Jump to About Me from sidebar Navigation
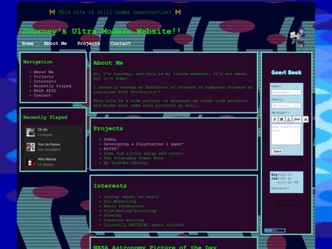 [44, 72]
